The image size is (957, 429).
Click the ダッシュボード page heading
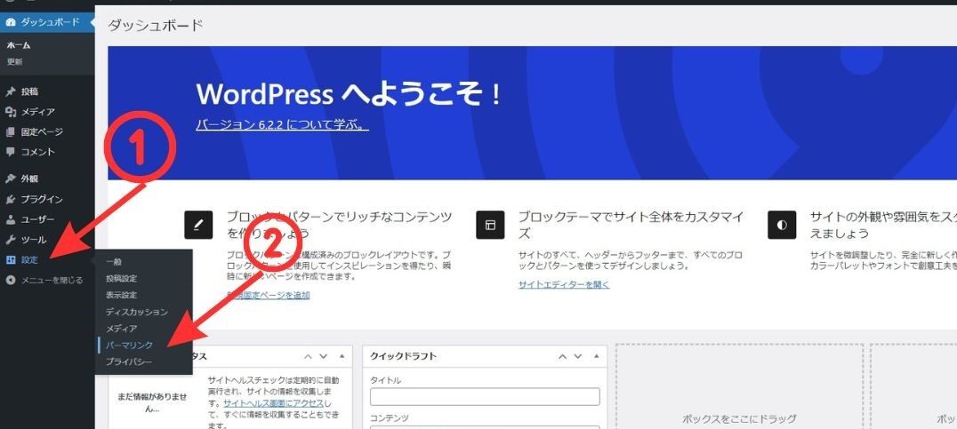155,26
